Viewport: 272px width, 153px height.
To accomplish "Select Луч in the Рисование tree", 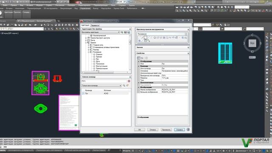I will 97,59.
